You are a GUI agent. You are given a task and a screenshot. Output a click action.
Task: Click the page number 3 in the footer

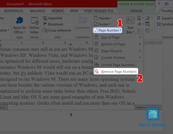(70, 115)
